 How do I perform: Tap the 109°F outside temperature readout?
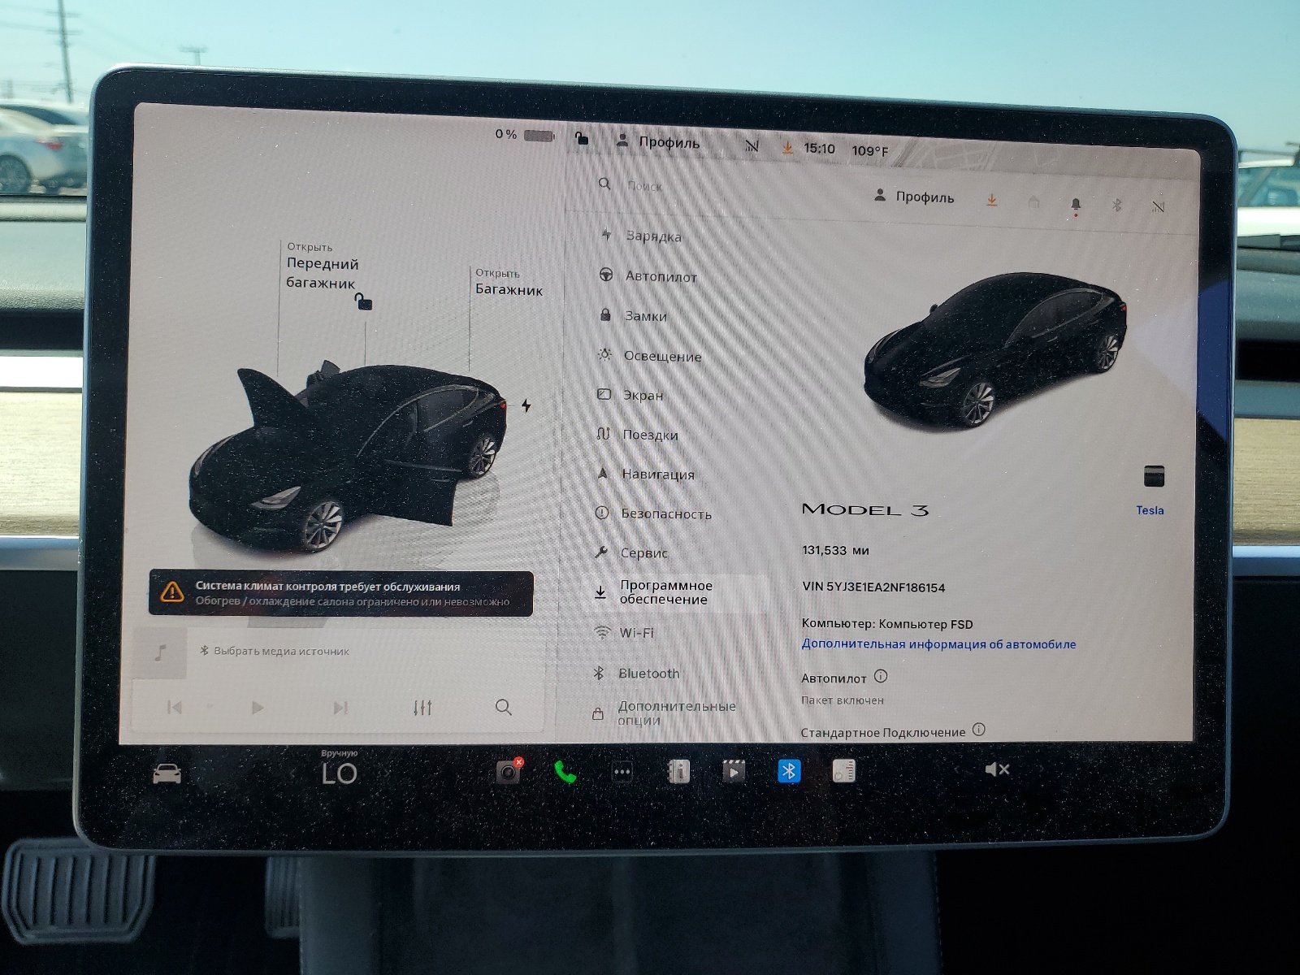(x=870, y=151)
